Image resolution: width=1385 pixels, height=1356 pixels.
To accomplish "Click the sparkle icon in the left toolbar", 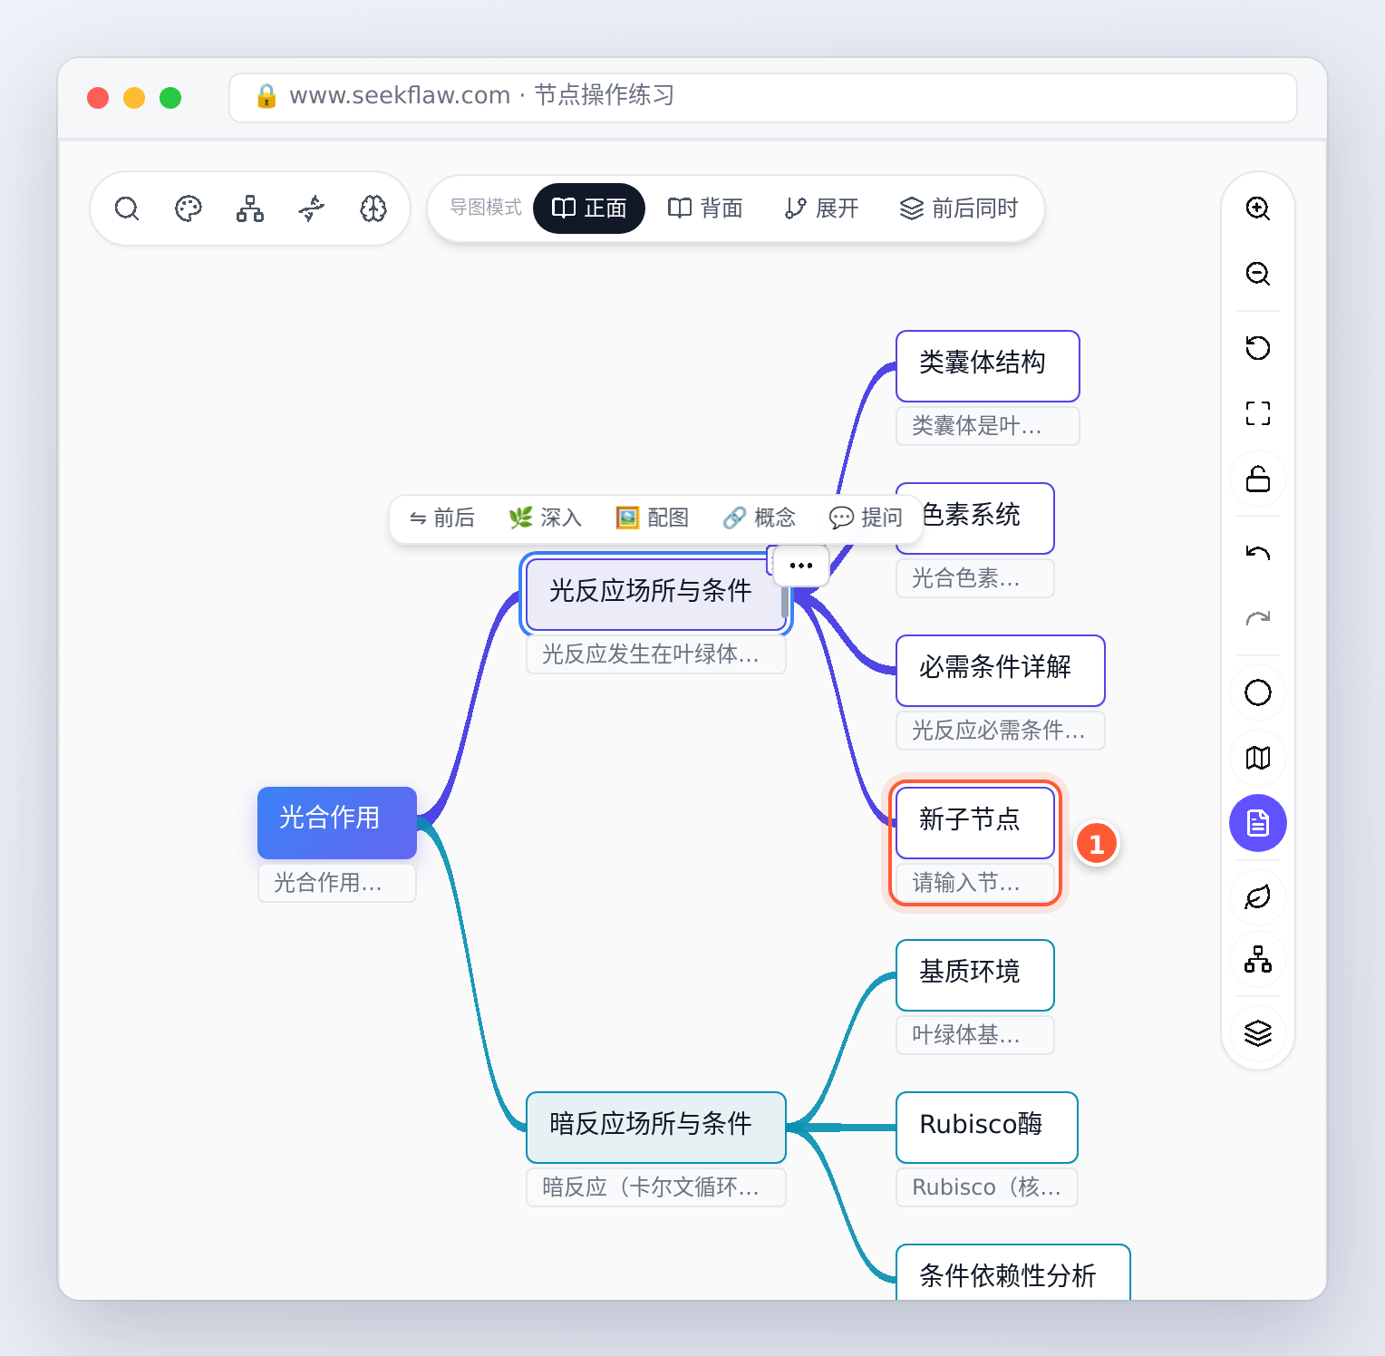I will tap(312, 208).
